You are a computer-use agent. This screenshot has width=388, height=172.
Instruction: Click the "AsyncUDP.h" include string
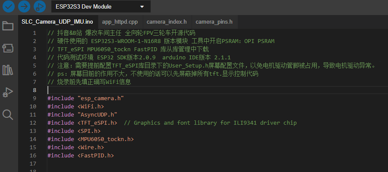pos(97,114)
